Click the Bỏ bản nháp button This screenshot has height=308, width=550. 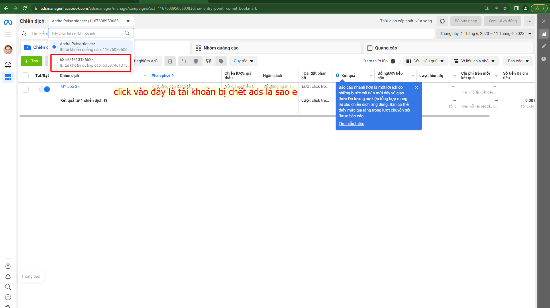(x=466, y=21)
